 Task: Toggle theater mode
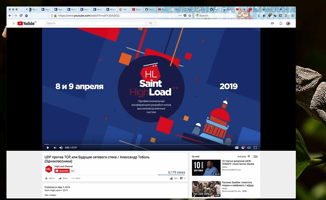pyautogui.click(x=249, y=148)
